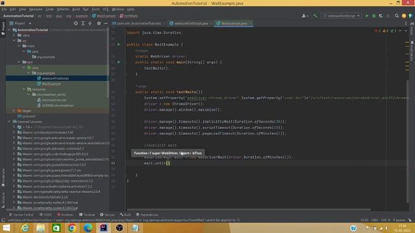Viewport: 415px width, 233px height.
Task: Open Project panel gear settings
Action: click(x=99, y=23)
